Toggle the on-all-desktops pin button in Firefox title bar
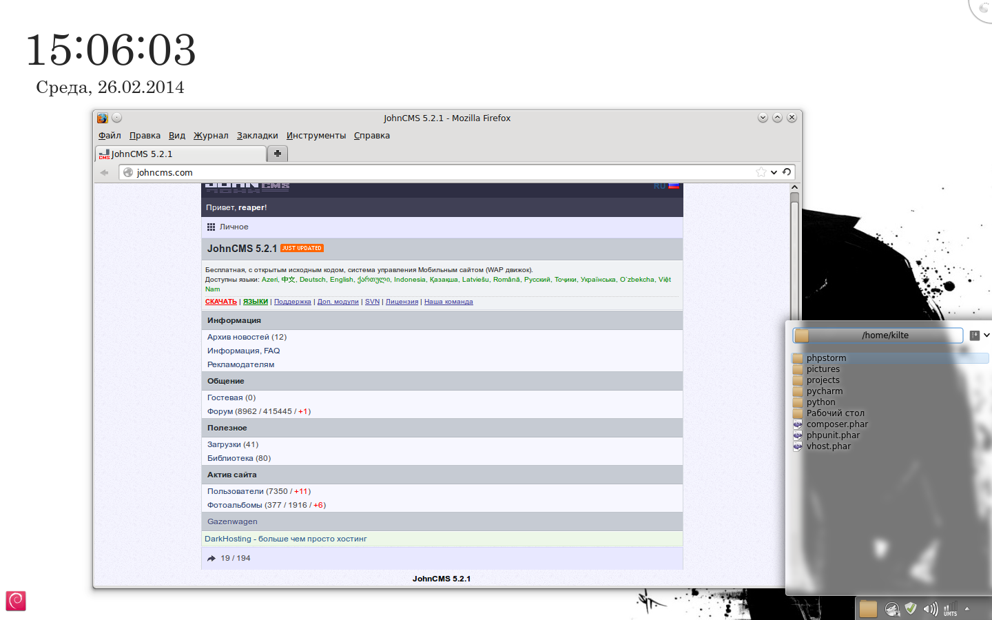 coord(117,118)
